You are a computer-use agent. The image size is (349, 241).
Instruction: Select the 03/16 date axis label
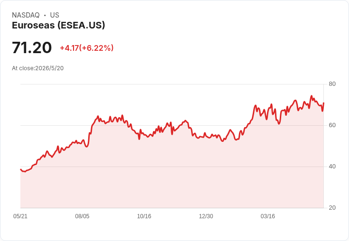[268, 216]
